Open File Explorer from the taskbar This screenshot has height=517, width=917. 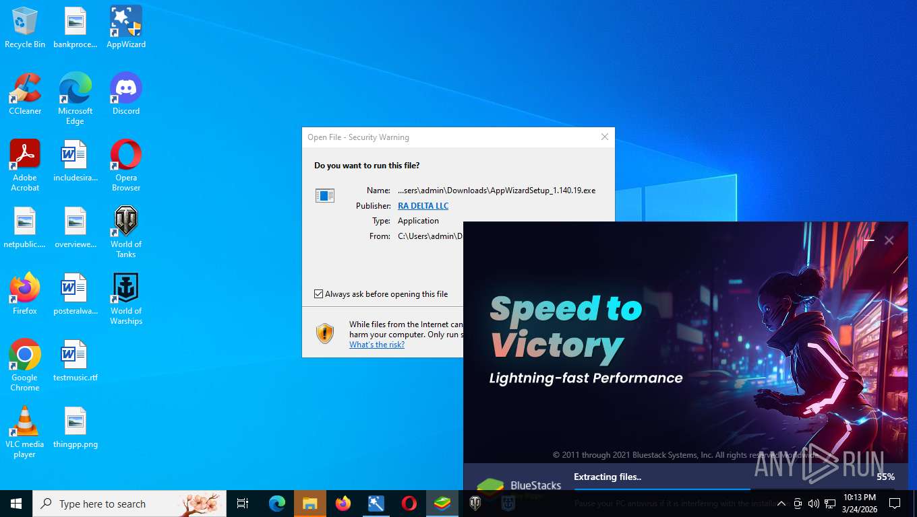pyautogui.click(x=310, y=504)
